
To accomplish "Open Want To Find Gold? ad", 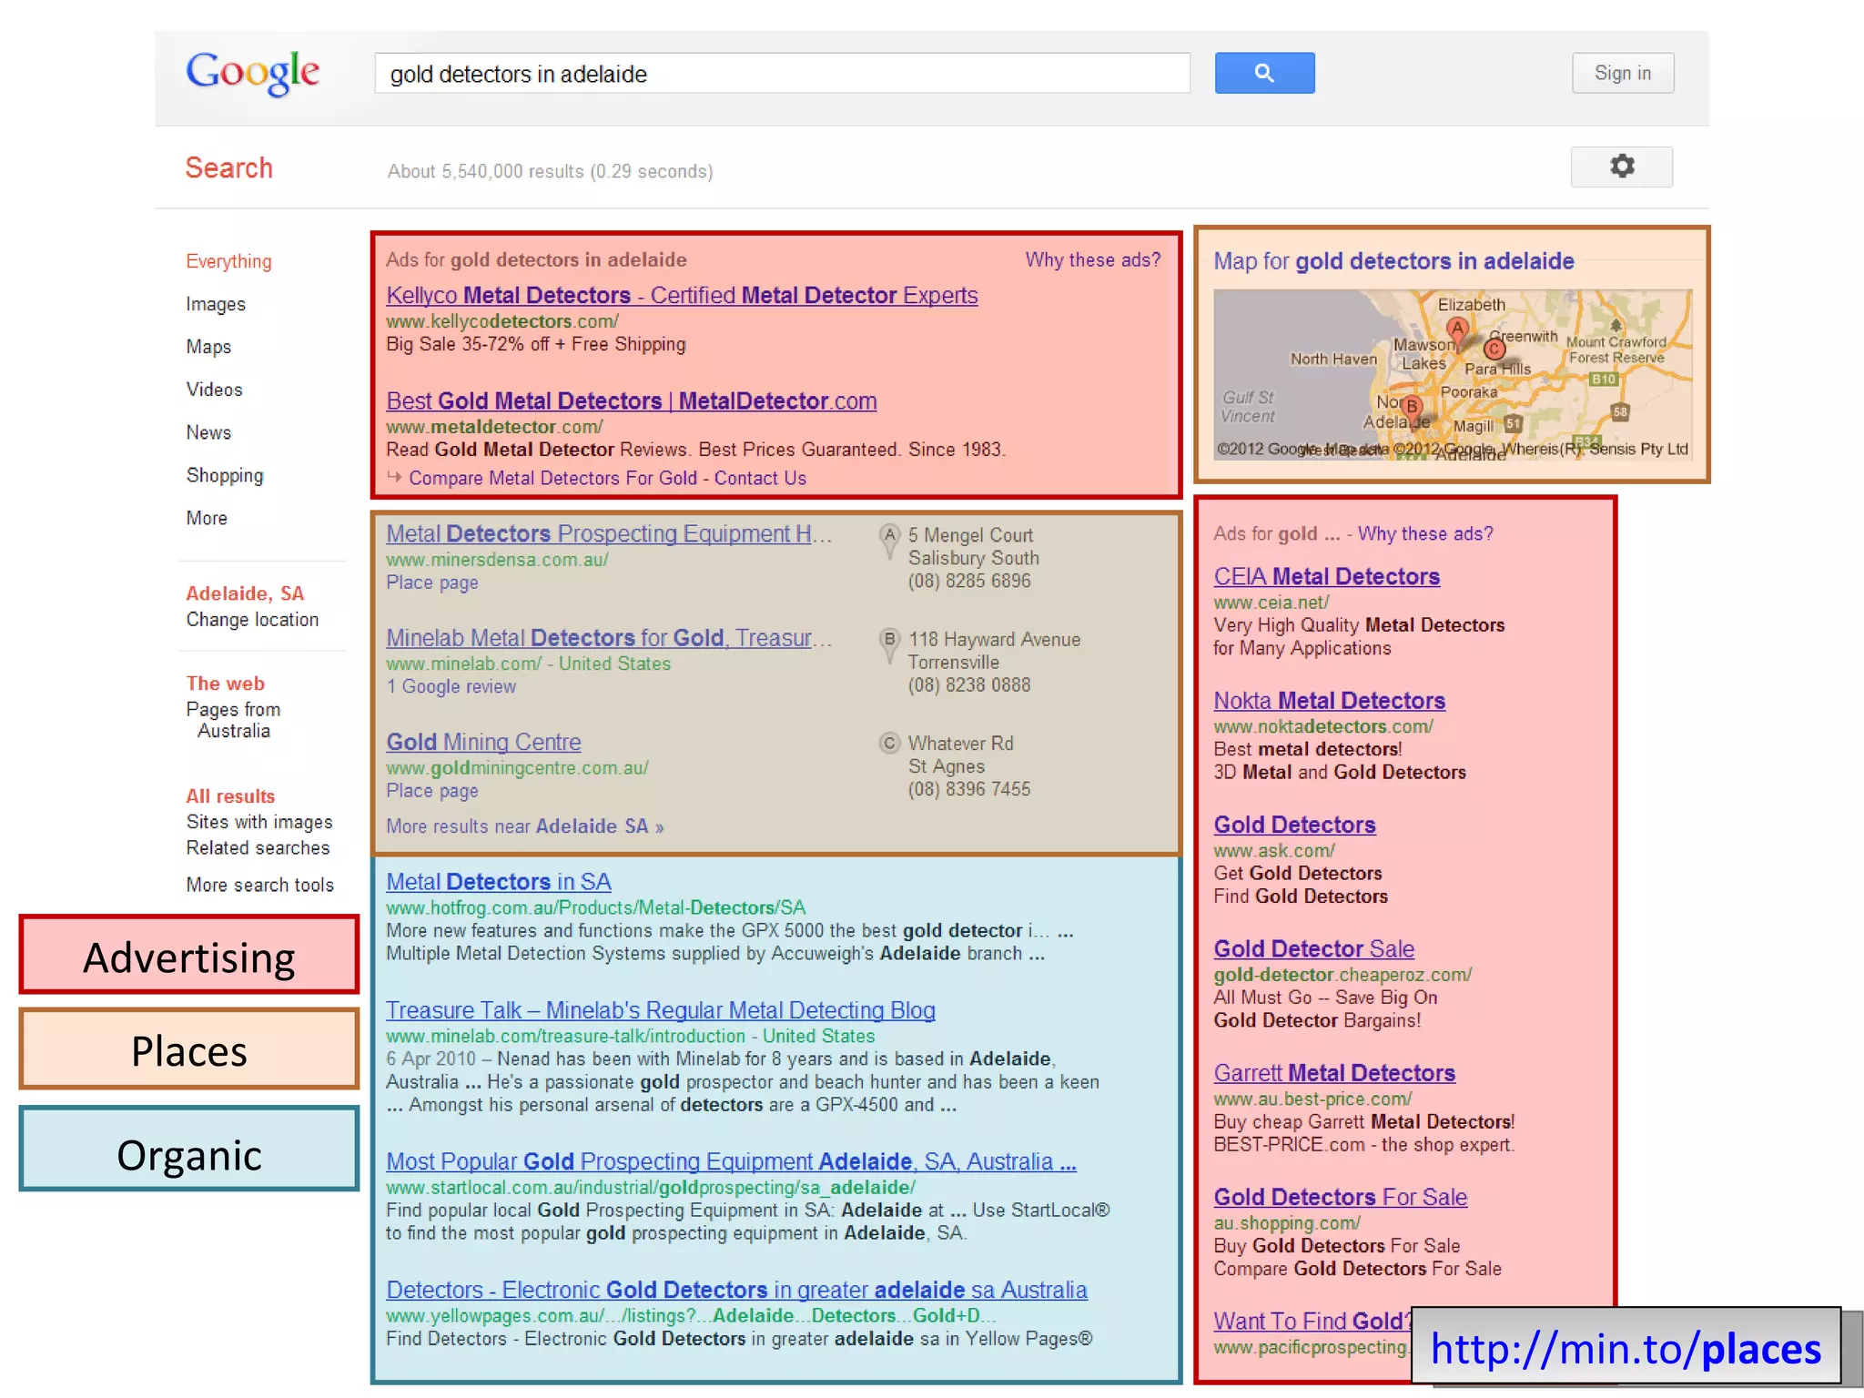I will [x=1312, y=1321].
